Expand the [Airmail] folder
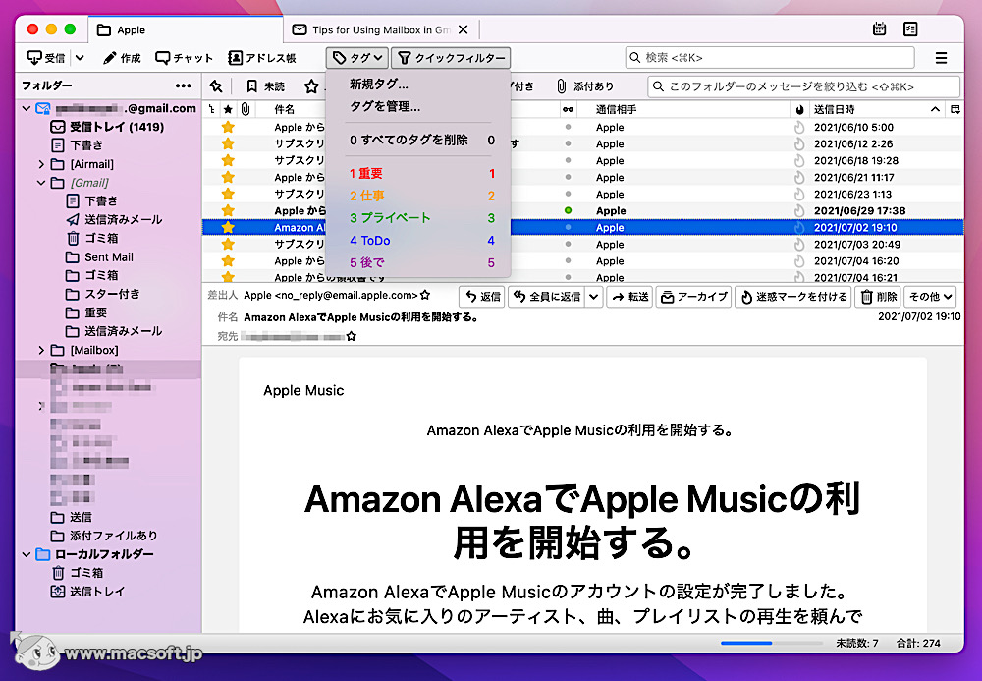 pyautogui.click(x=41, y=164)
